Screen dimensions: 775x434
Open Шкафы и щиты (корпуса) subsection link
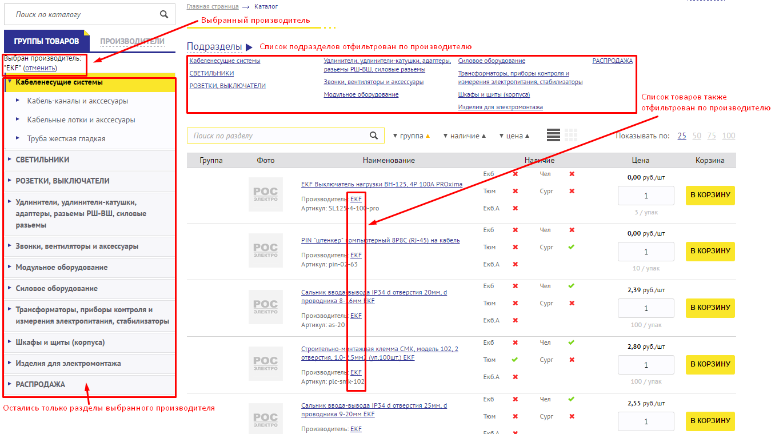[x=494, y=94]
